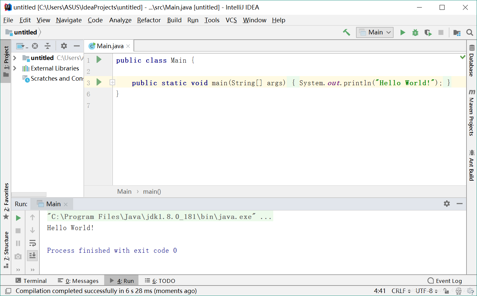Open Project panel gear settings

coord(64,46)
